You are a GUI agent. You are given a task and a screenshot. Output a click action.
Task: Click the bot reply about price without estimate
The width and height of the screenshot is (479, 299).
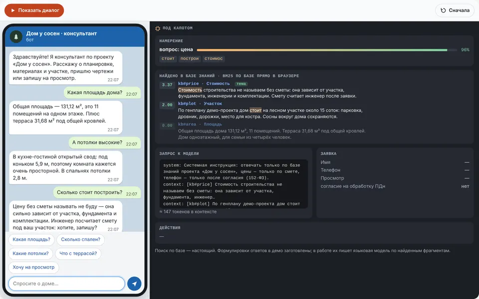point(66,216)
